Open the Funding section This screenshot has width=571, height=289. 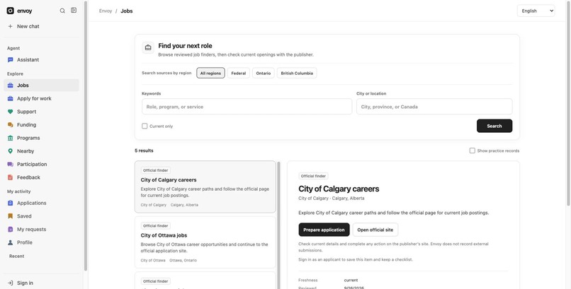[x=42, y=125]
